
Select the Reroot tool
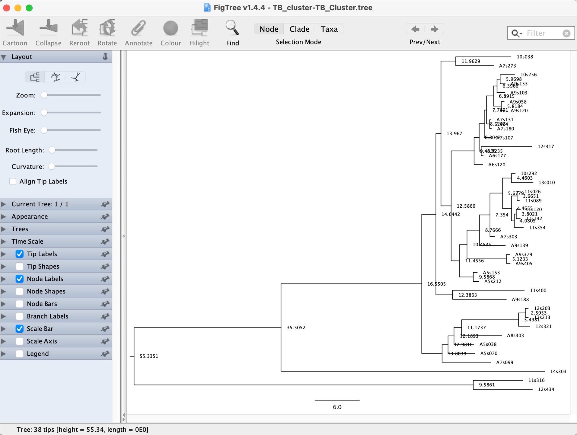(x=79, y=28)
